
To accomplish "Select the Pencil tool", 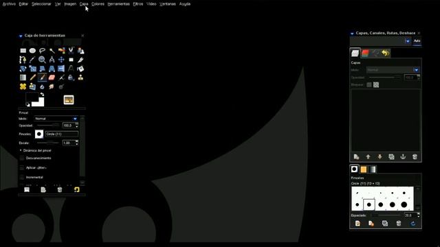I will point(32,78).
